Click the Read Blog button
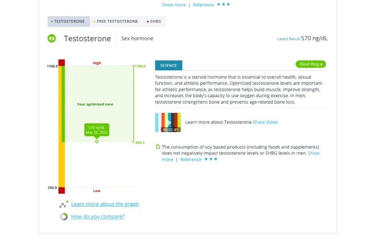The height and width of the screenshot is (241, 370). 310,64
